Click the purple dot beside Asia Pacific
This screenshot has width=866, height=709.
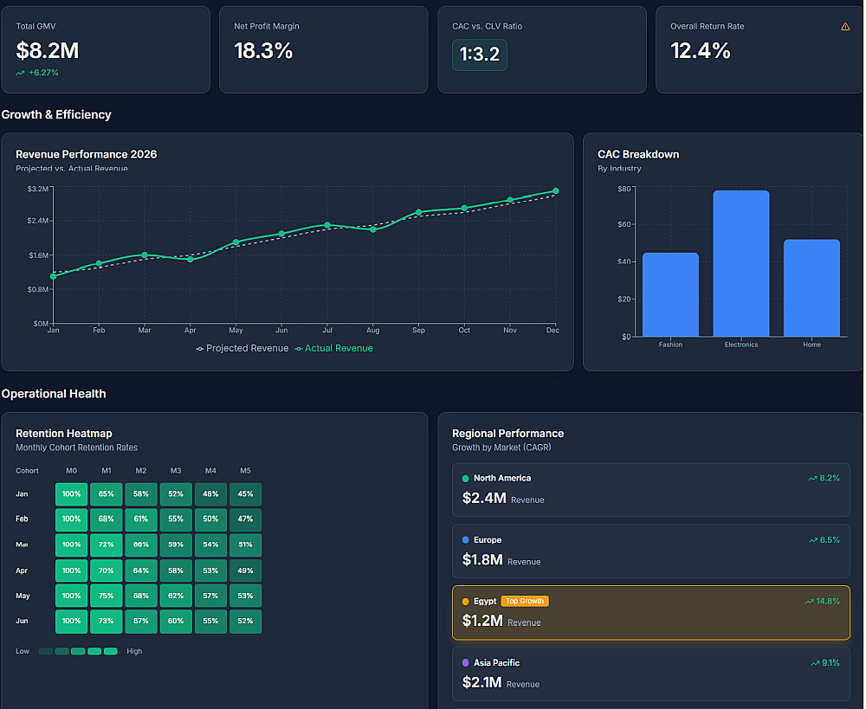coord(466,662)
